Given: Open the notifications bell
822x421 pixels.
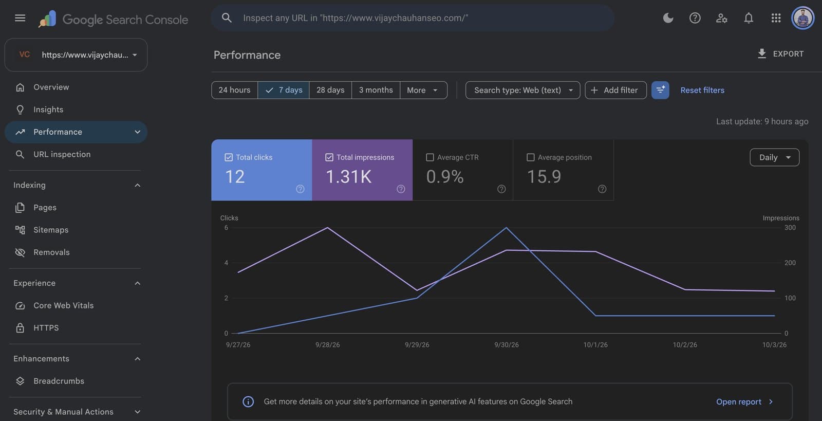Looking at the screenshot, I should pos(749,18).
